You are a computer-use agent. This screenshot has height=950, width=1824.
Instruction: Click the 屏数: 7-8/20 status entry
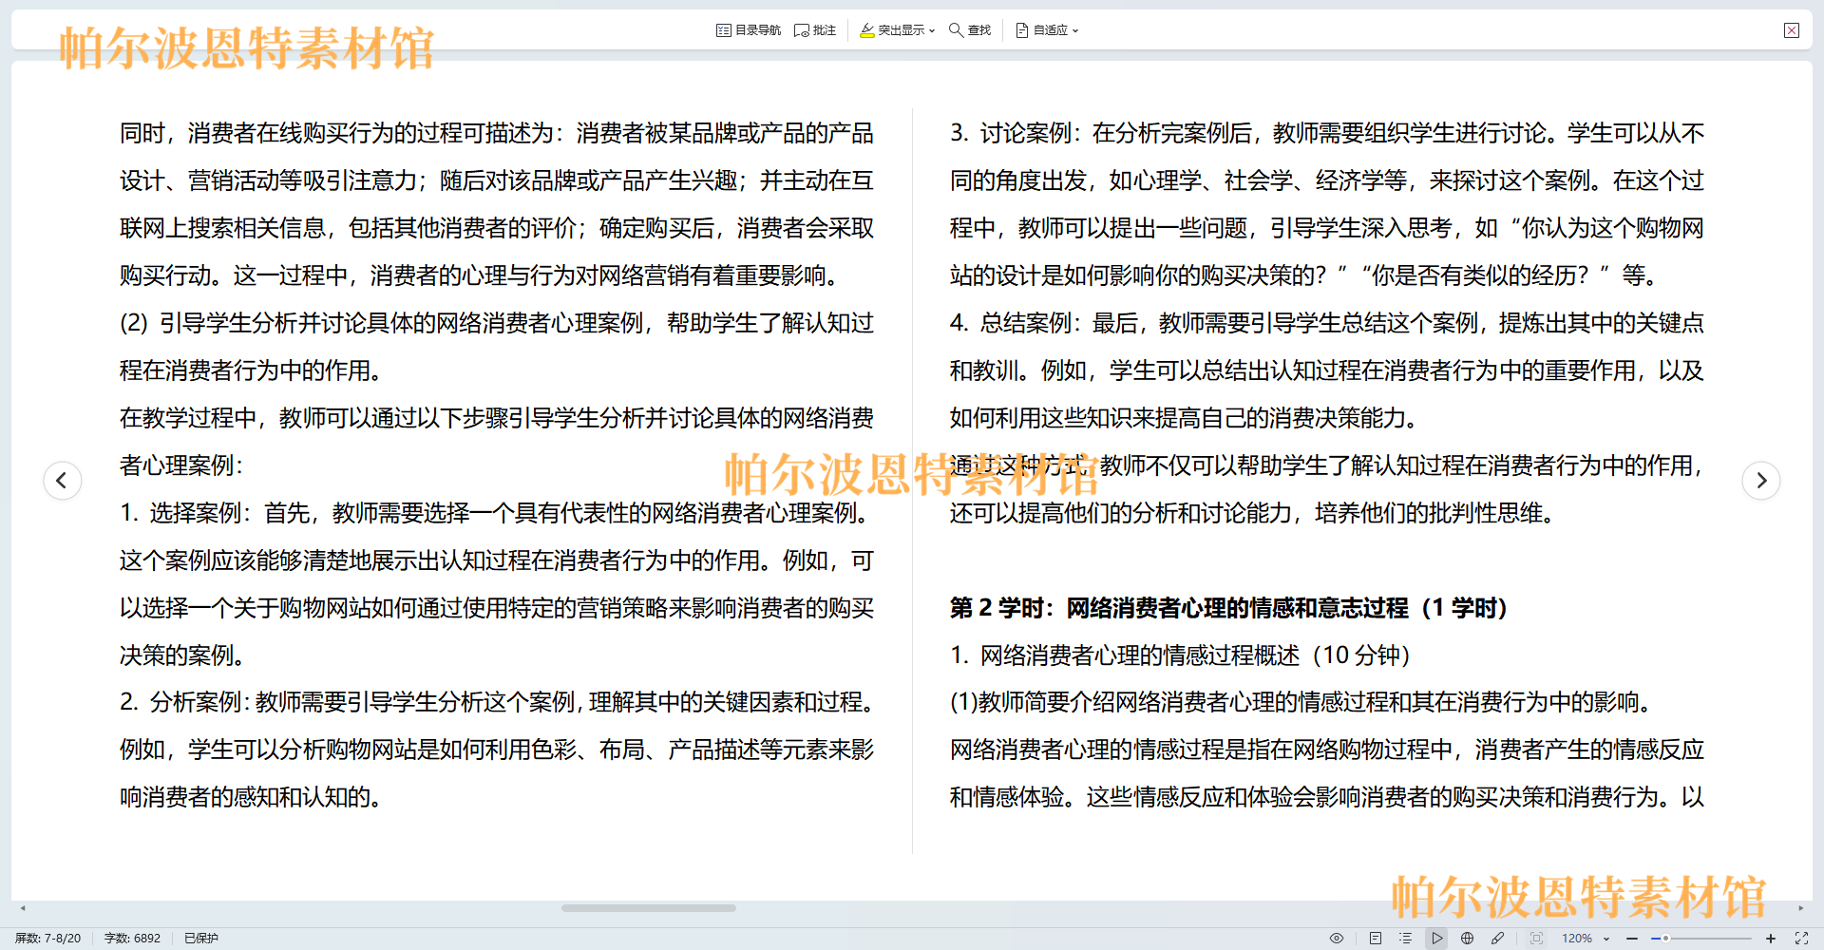[48, 938]
